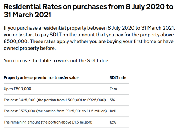The height and width of the screenshot is (131, 179).
Task: Select the 'The next £425,000' row label
Action: 55,100
